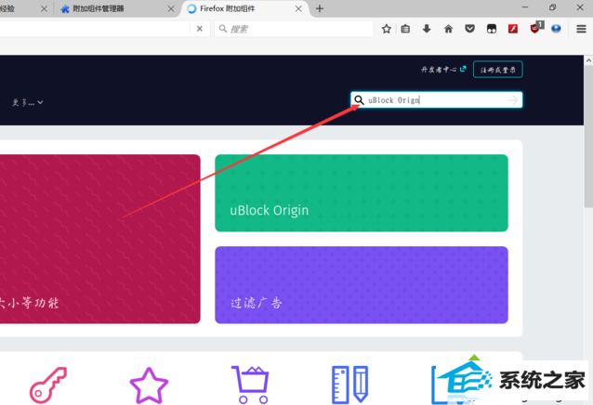Click the register or login button
593x405 pixels.
497,70
